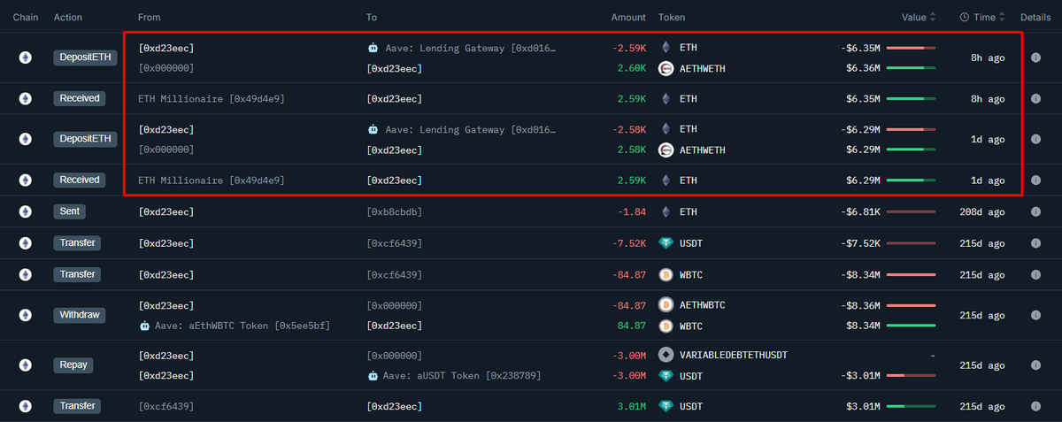Click the -$3.01M value in Repay row
Image resolution: width=1062 pixels, height=422 pixels.
pyautogui.click(x=860, y=375)
